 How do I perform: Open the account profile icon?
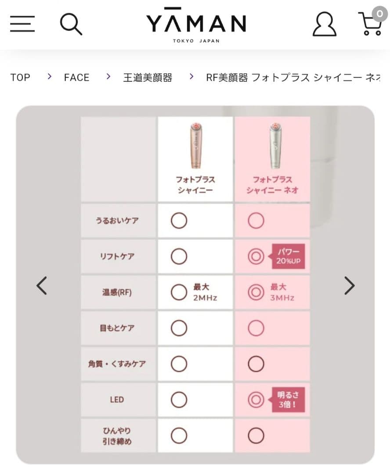pos(325,24)
